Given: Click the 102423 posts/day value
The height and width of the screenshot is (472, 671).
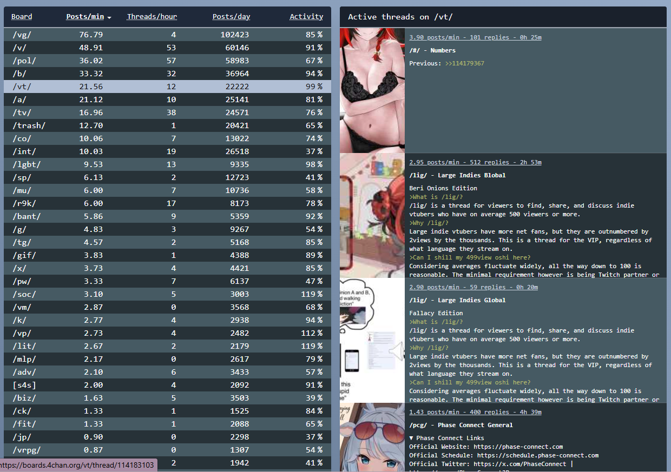Looking at the screenshot, I should 235,35.
